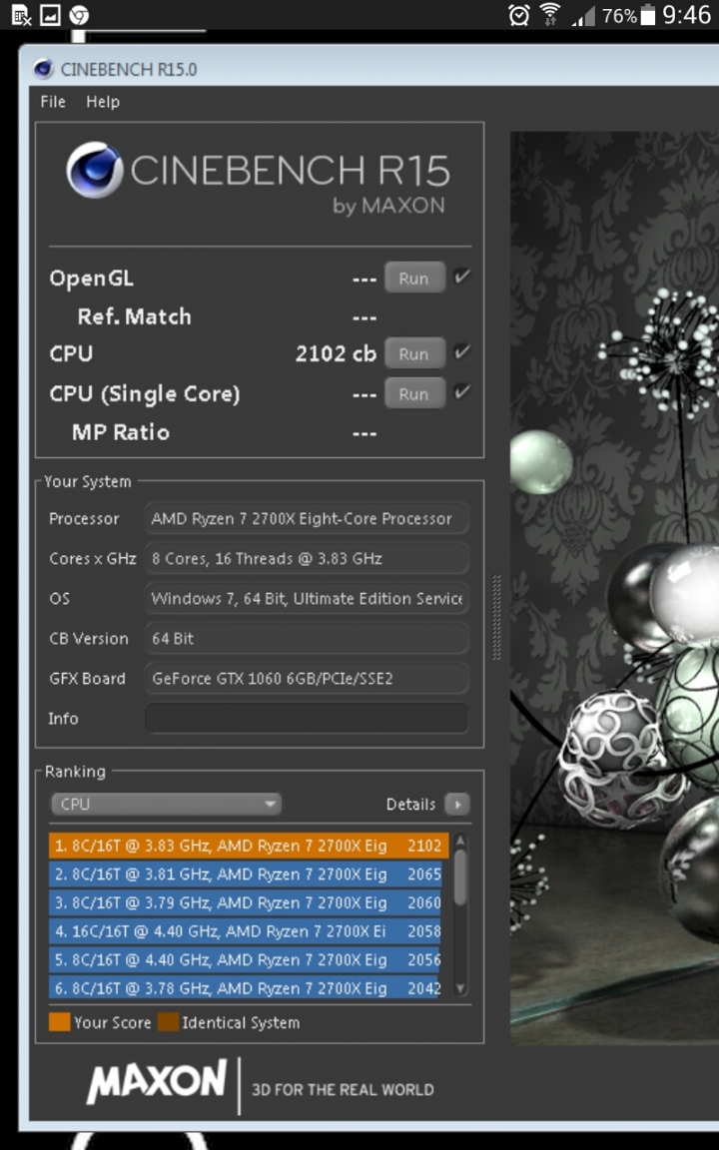
Task: Click the brown Identical System legend swatch
Action: pyautogui.click(x=168, y=1021)
